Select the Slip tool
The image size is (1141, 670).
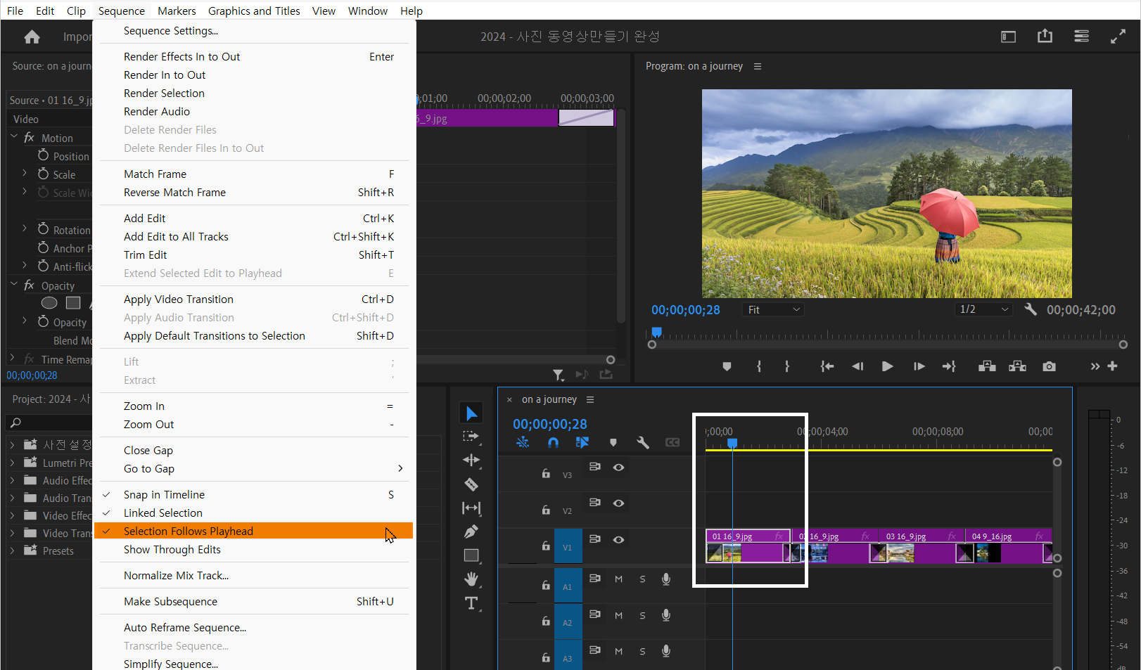[471, 508]
